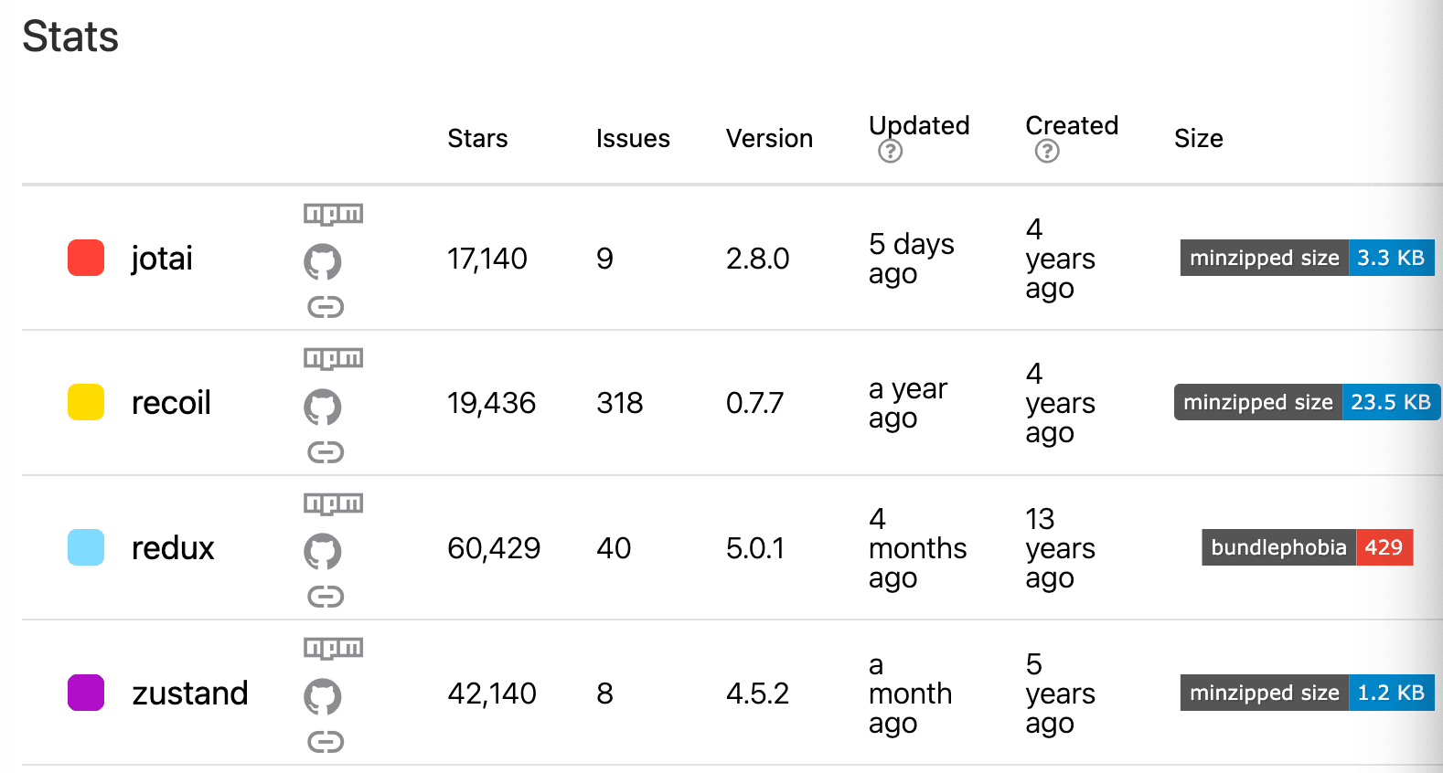The image size is (1443, 773).
Task: Open redux's GitHub repository icon
Action: (x=323, y=552)
